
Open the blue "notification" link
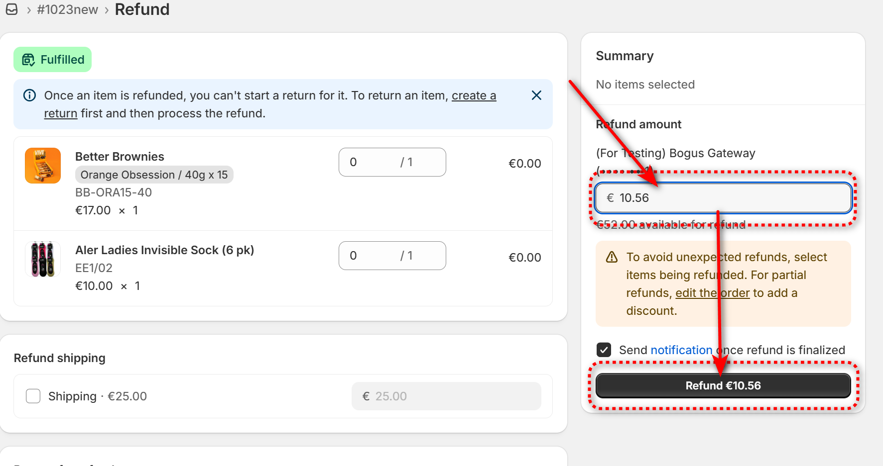[681, 350]
